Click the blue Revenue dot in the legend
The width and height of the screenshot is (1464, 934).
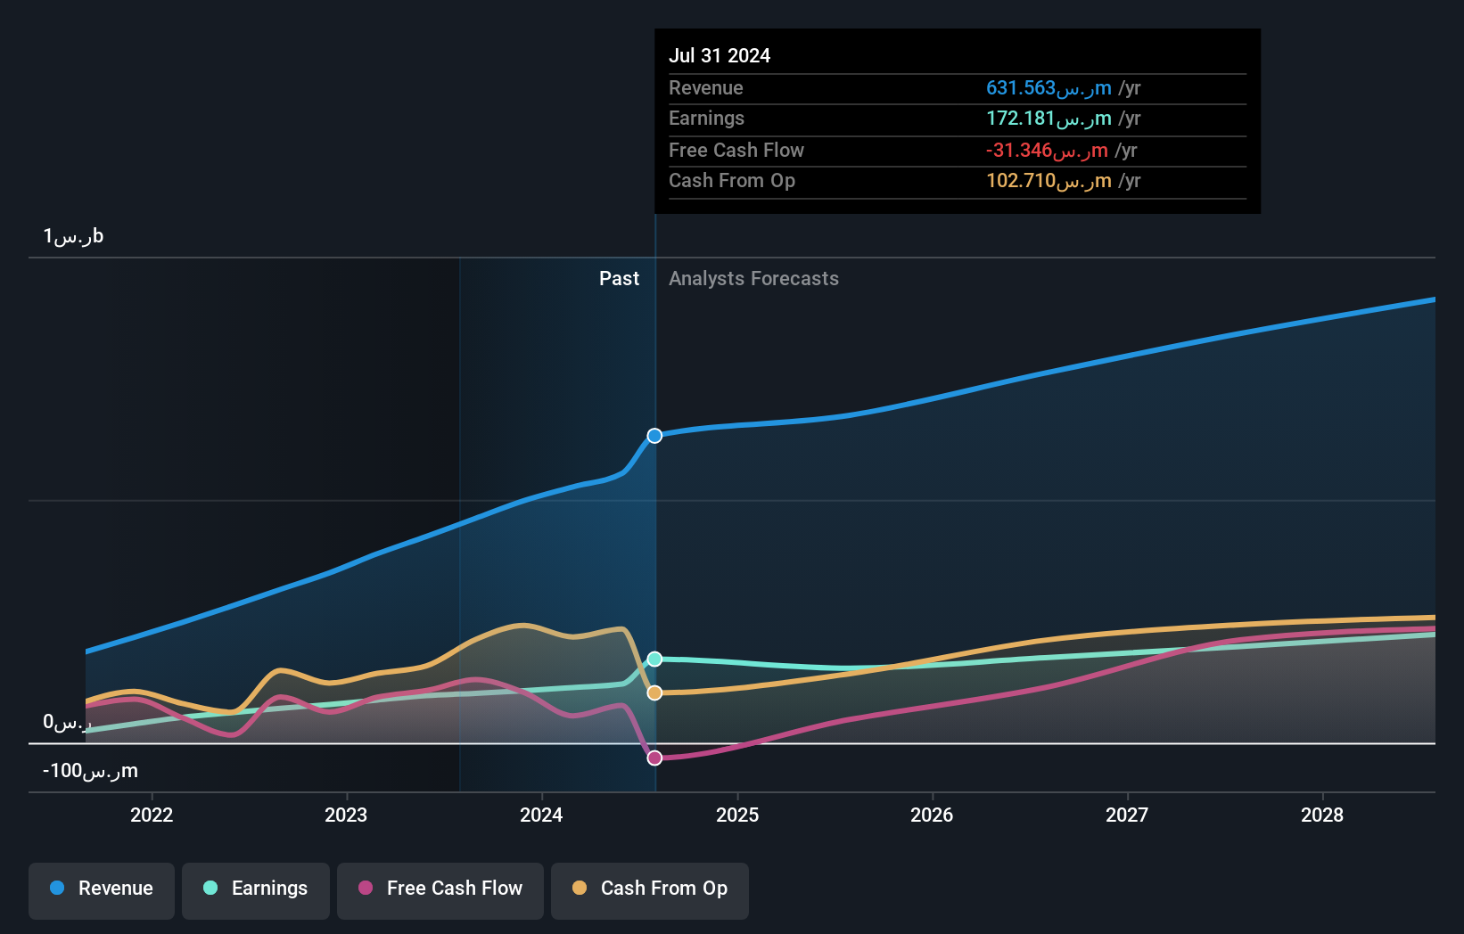(55, 889)
